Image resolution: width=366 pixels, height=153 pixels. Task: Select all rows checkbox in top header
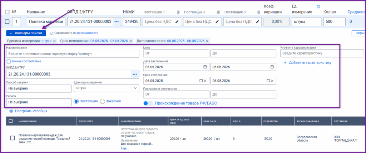pyautogui.click(x=7, y=12)
